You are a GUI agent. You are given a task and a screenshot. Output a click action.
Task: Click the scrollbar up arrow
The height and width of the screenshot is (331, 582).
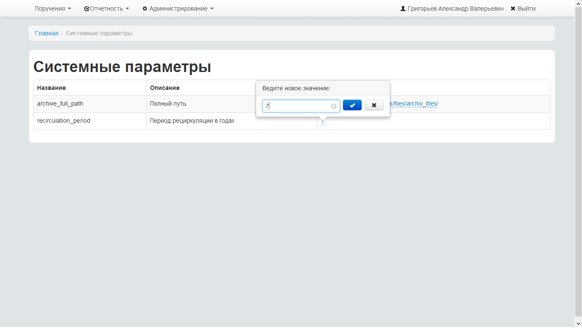pyautogui.click(x=579, y=3)
